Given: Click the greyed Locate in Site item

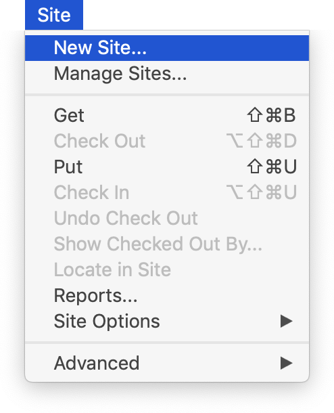Looking at the screenshot, I should click(167, 270).
